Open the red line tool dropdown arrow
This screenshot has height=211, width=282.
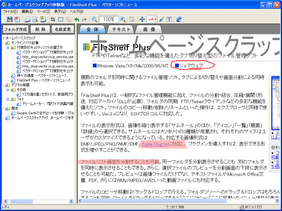(x=156, y=19)
